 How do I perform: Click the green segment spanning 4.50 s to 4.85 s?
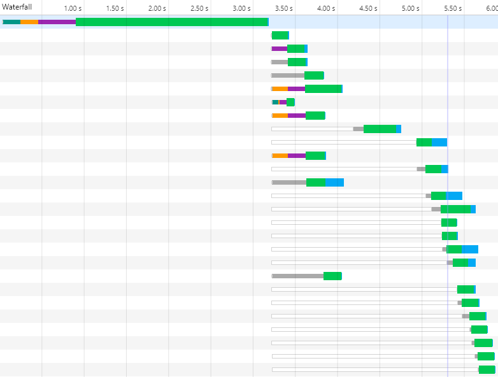[x=380, y=129]
